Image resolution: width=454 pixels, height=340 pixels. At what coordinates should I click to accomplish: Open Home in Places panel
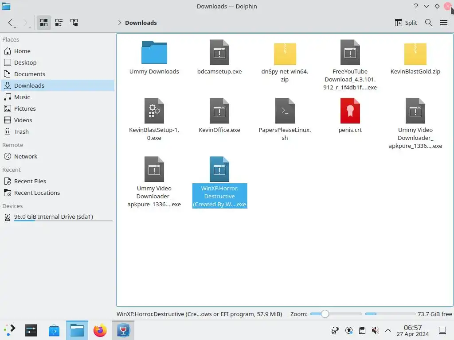click(x=57, y=51)
